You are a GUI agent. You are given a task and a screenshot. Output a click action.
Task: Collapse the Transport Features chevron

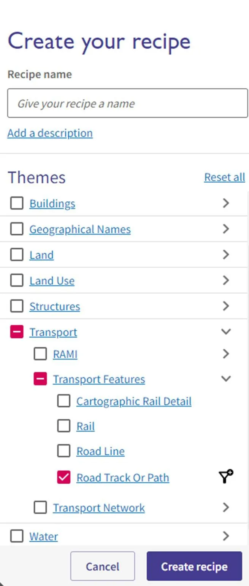click(x=226, y=379)
